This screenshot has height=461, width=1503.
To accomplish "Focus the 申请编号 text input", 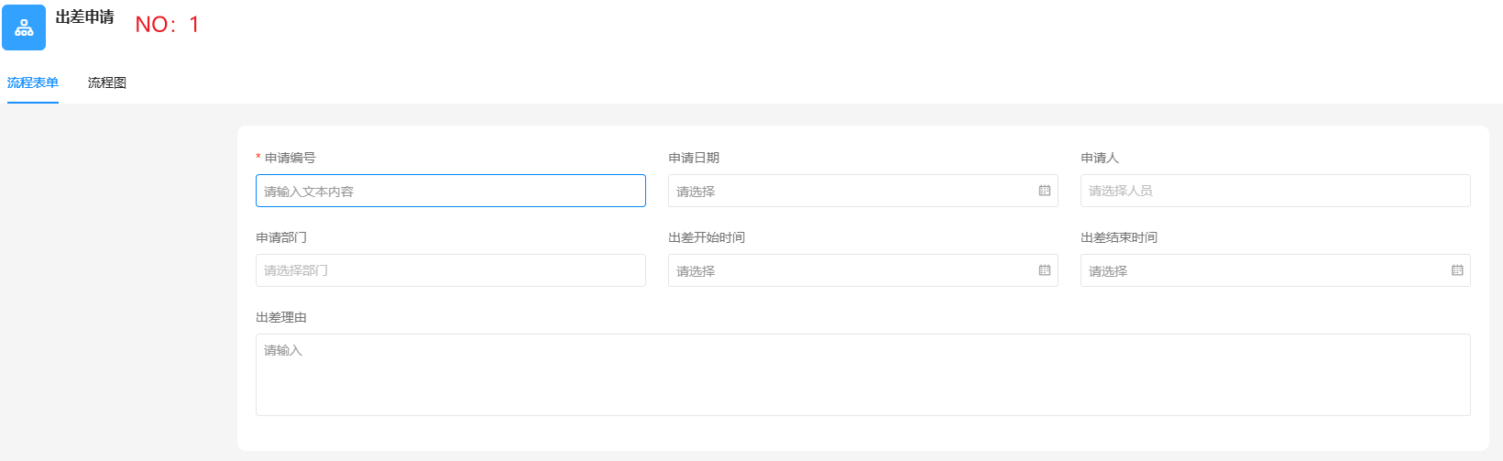I will coord(450,191).
